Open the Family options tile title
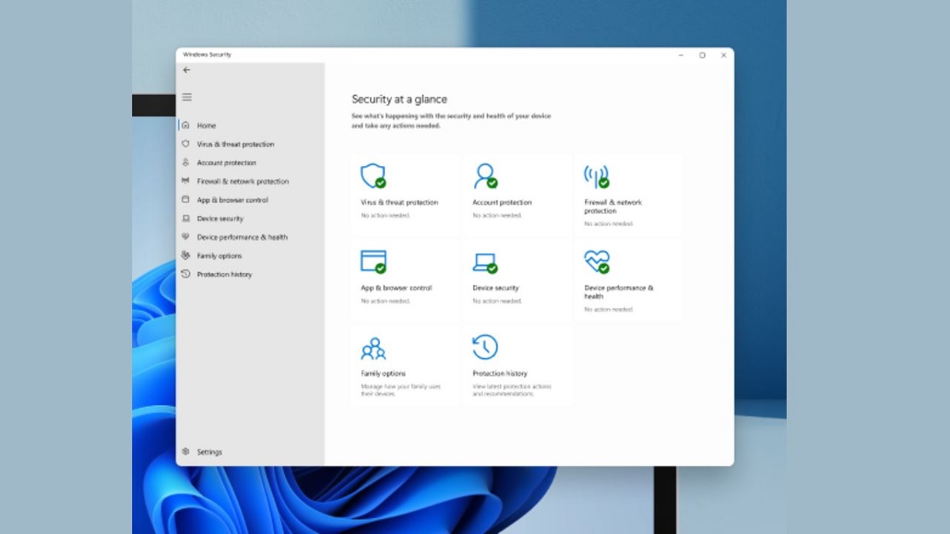 383,373
